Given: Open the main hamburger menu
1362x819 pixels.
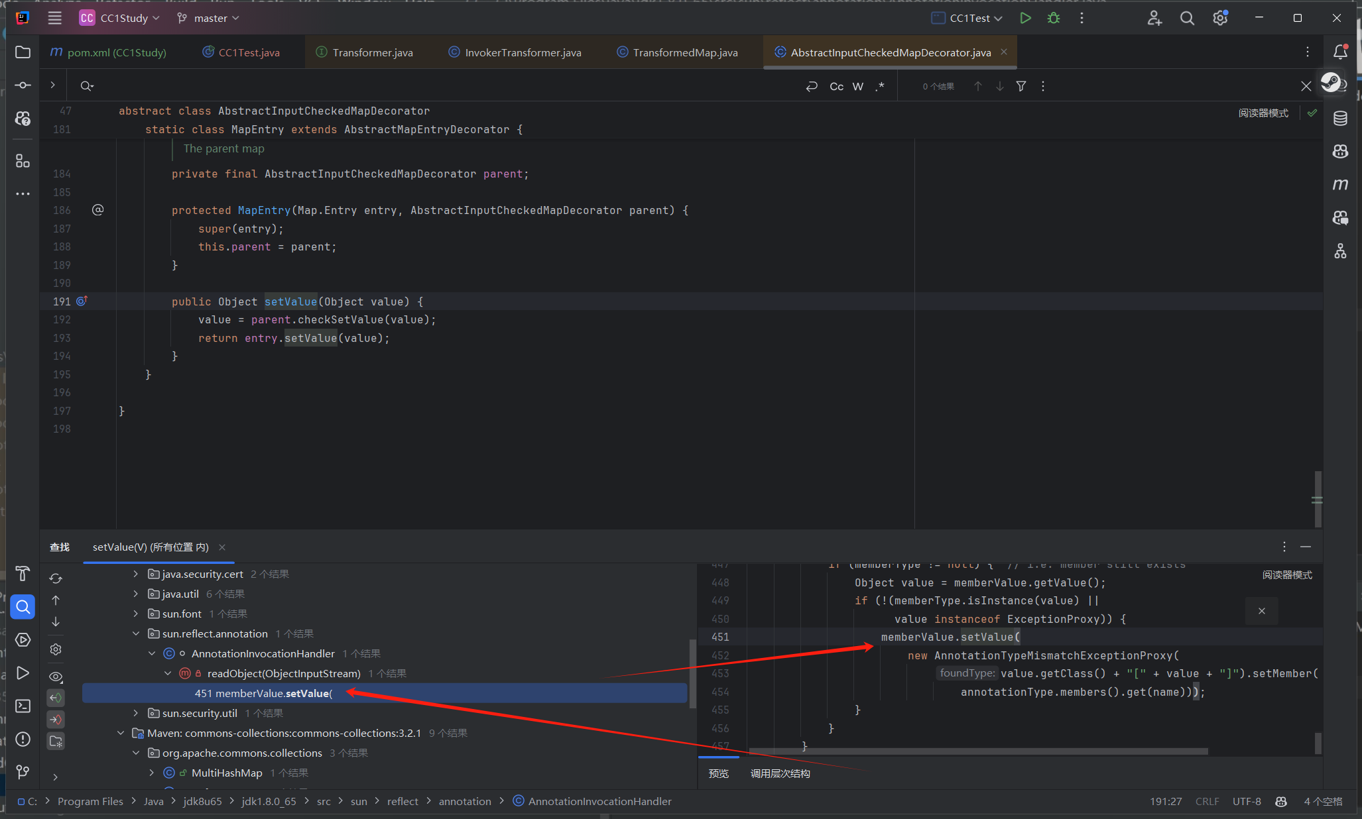Looking at the screenshot, I should click(55, 18).
